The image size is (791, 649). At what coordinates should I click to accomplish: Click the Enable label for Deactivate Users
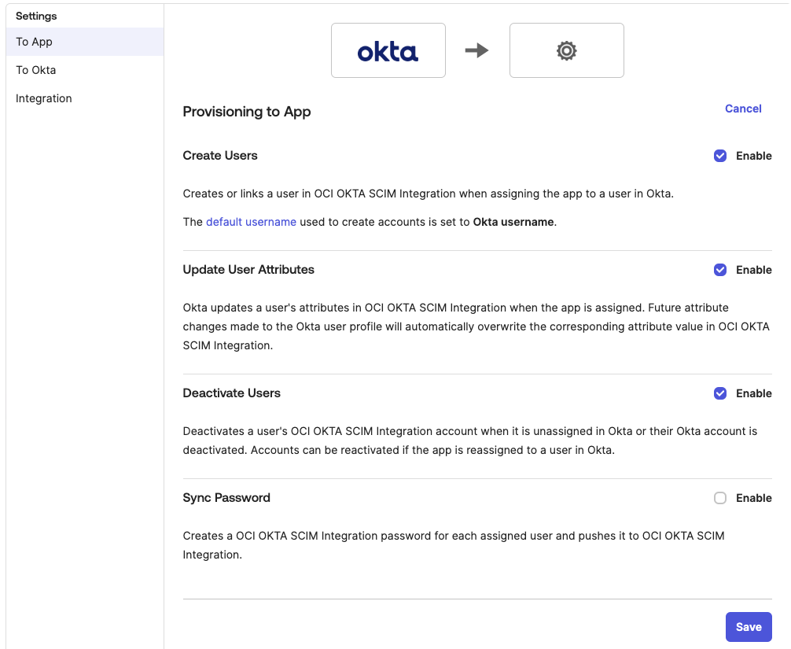(753, 393)
